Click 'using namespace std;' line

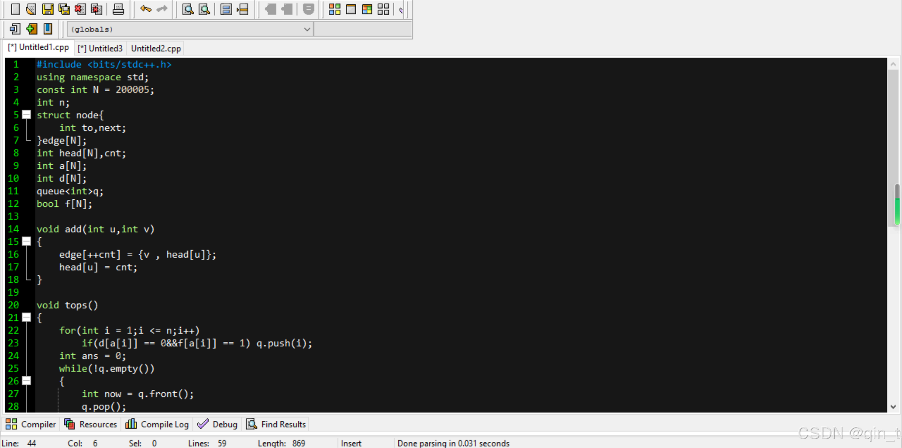93,77
